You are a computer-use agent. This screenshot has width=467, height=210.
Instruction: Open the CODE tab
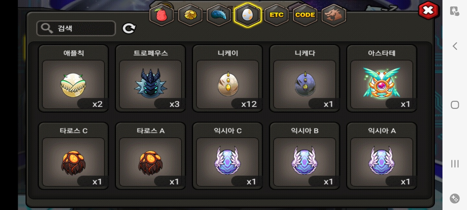click(x=305, y=15)
